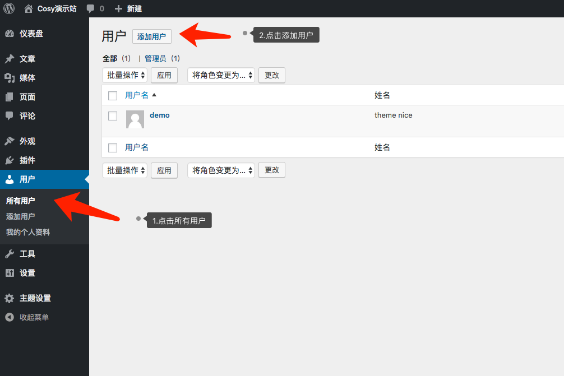
Task: Click 收起菜单 to collapse the sidebar
Action: click(34, 317)
